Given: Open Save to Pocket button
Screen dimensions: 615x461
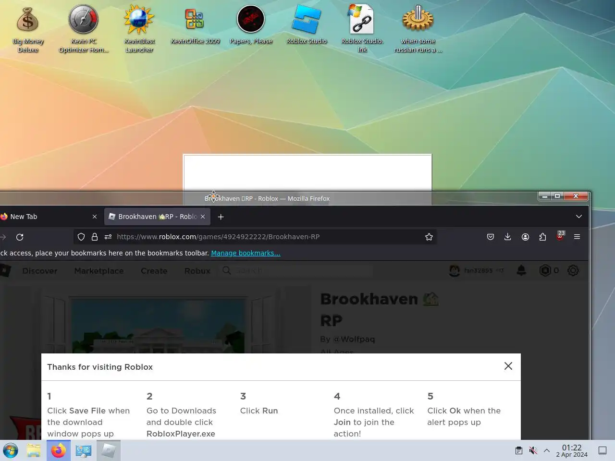Looking at the screenshot, I should pos(491,237).
